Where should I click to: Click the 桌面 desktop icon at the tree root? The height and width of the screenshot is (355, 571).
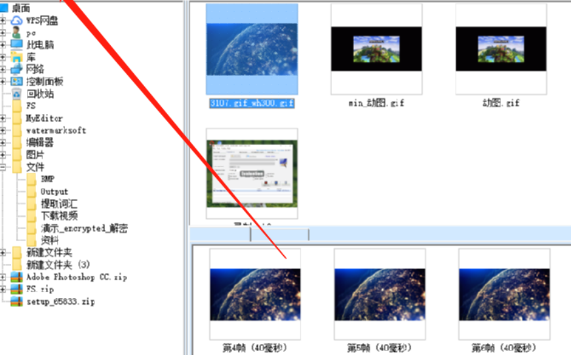tap(5, 7)
